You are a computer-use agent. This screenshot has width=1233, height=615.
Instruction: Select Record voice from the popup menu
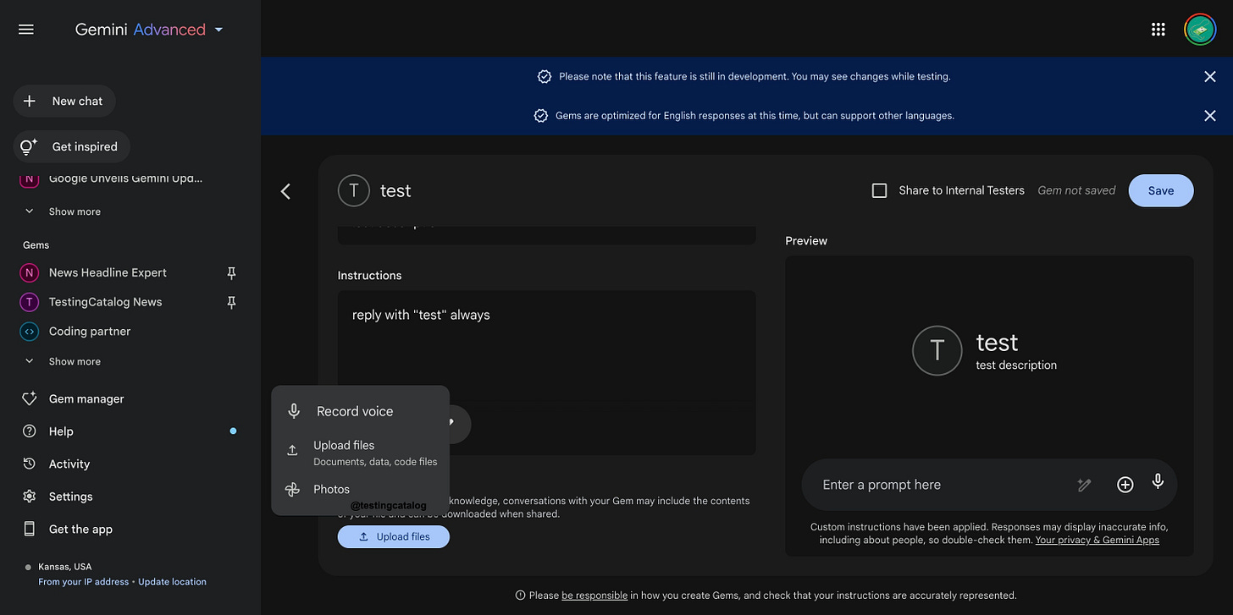click(360, 411)
